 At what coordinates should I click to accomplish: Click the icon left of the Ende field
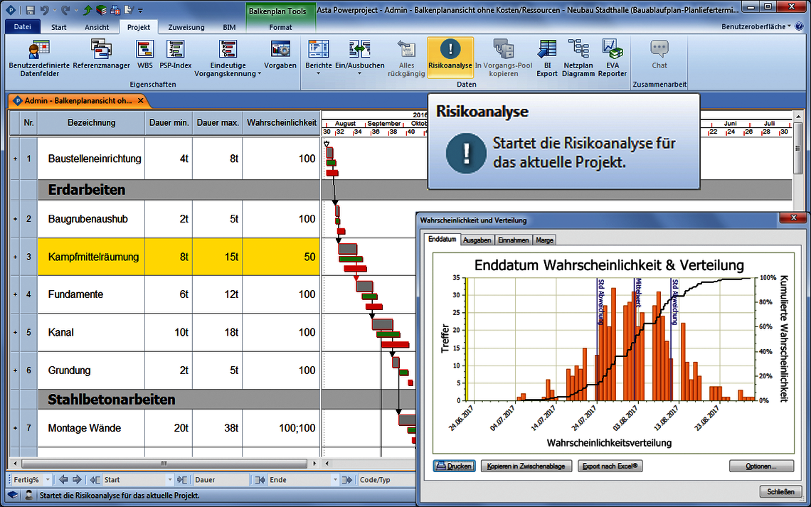pyautogui.click(x=260, y=479)
